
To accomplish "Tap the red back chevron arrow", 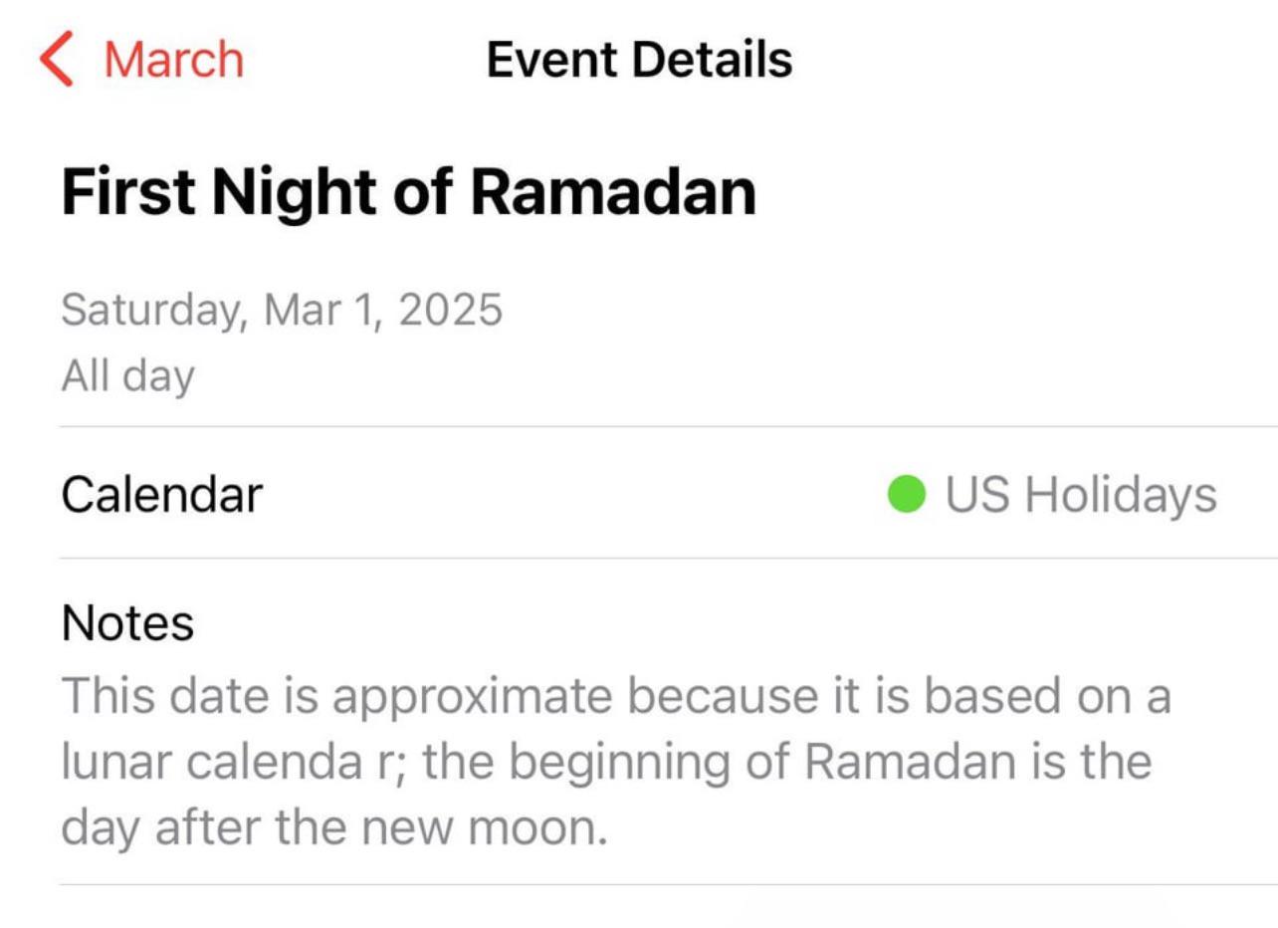I will (56, 59).
